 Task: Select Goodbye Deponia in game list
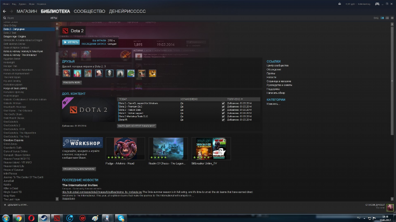pos(13,140)
